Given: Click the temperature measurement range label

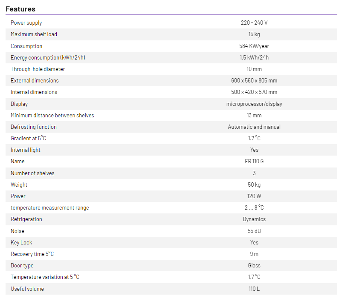Looking at the screenshot, I should (x=50, y=208).
